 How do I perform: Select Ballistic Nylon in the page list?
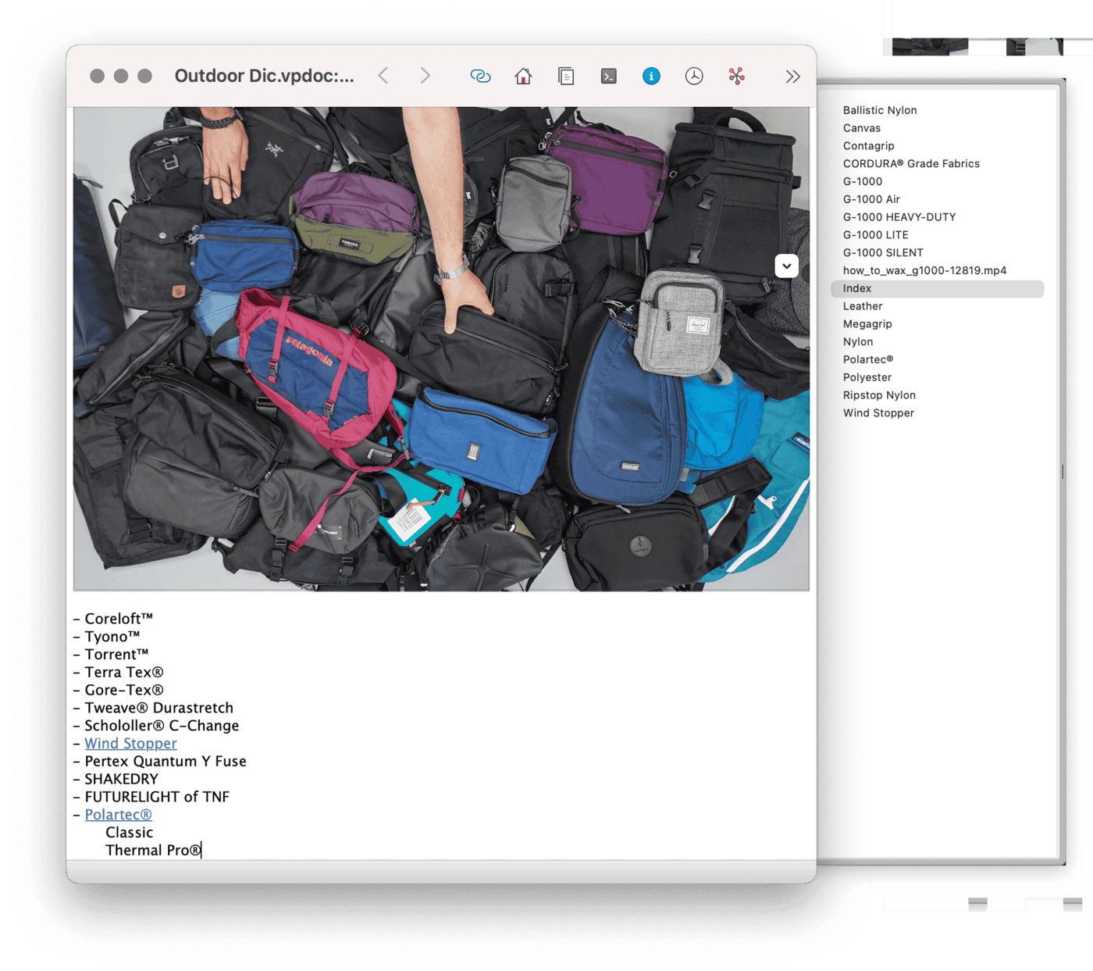(x=880, y=110)
